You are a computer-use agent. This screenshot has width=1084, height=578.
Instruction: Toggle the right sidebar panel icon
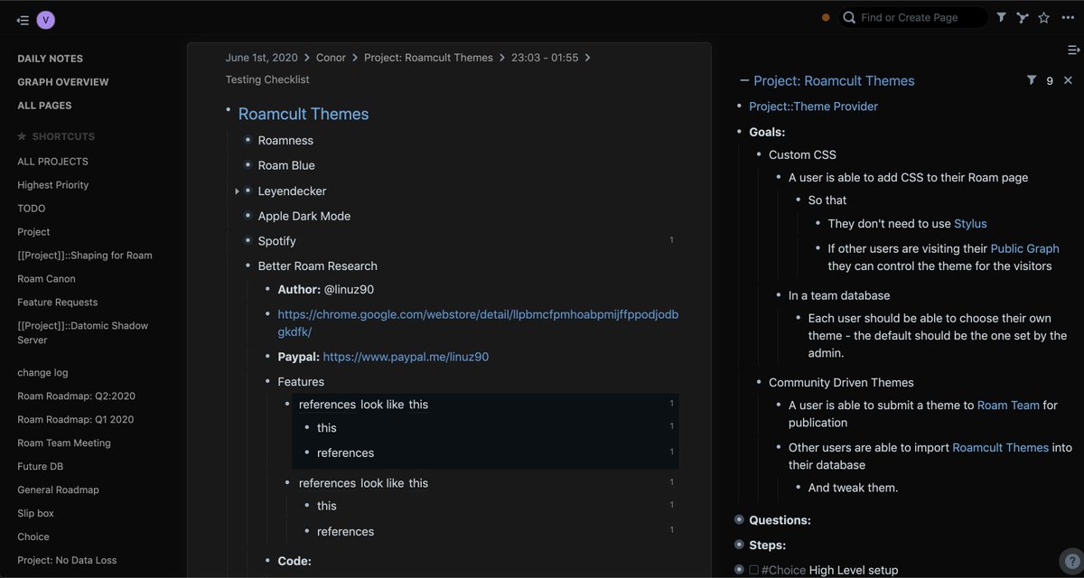tap(1074, 50)
